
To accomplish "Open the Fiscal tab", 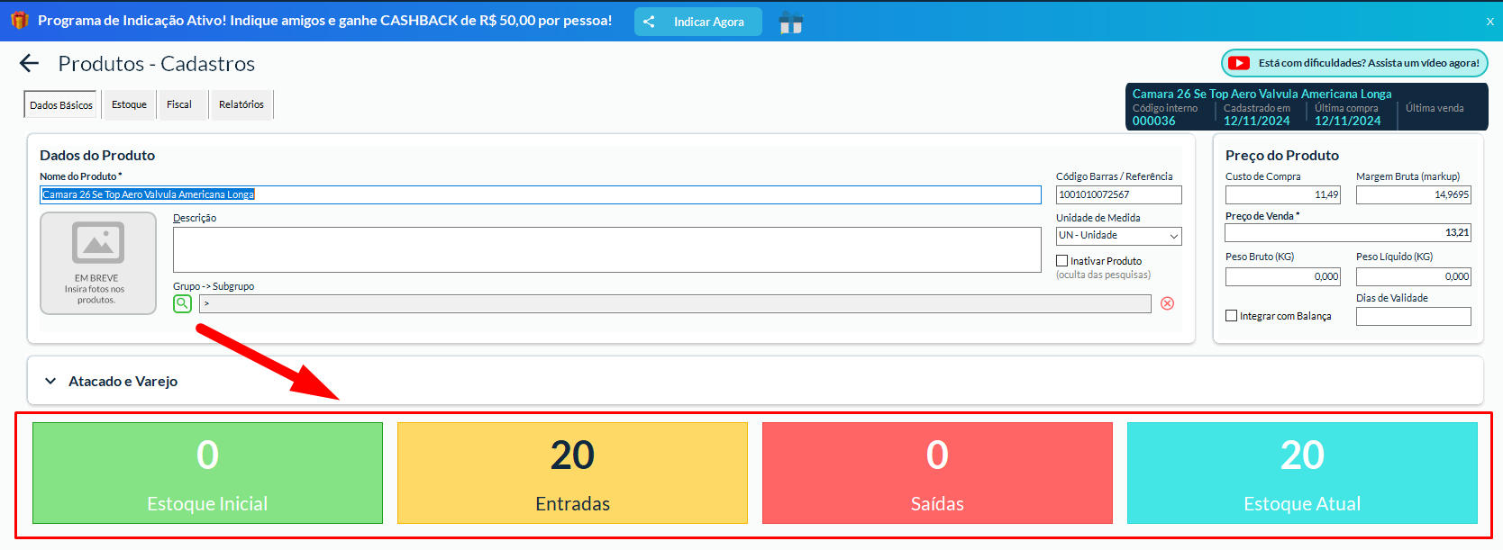I will 179,104.
